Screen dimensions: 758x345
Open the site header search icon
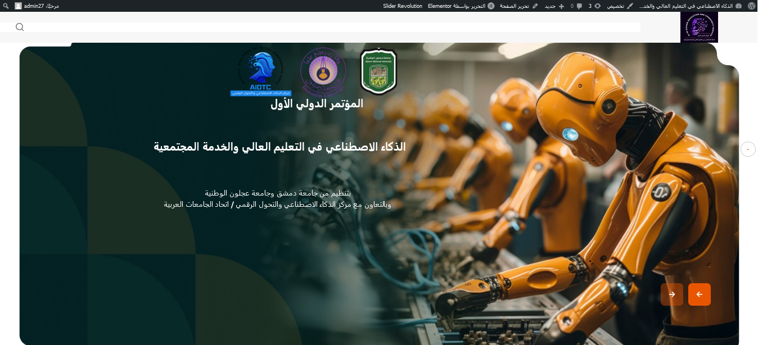tap(20, 27)
